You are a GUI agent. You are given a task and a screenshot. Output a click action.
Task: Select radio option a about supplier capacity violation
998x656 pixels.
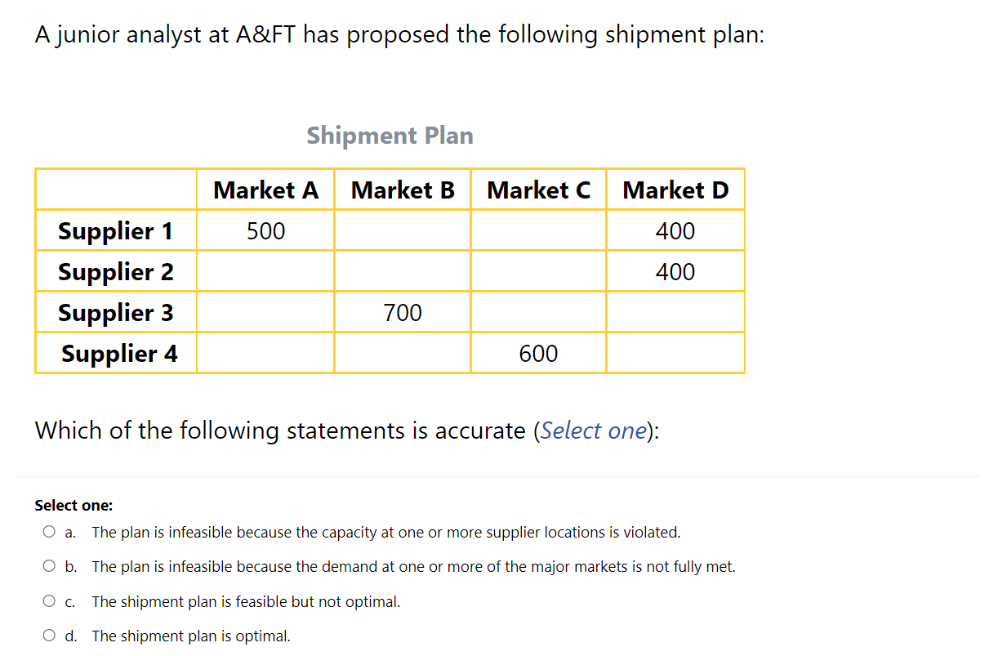(x=49, y=531)
